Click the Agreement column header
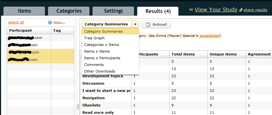Image resolution: width=272 pixels, height=115 pixels. tap(259, 54)
